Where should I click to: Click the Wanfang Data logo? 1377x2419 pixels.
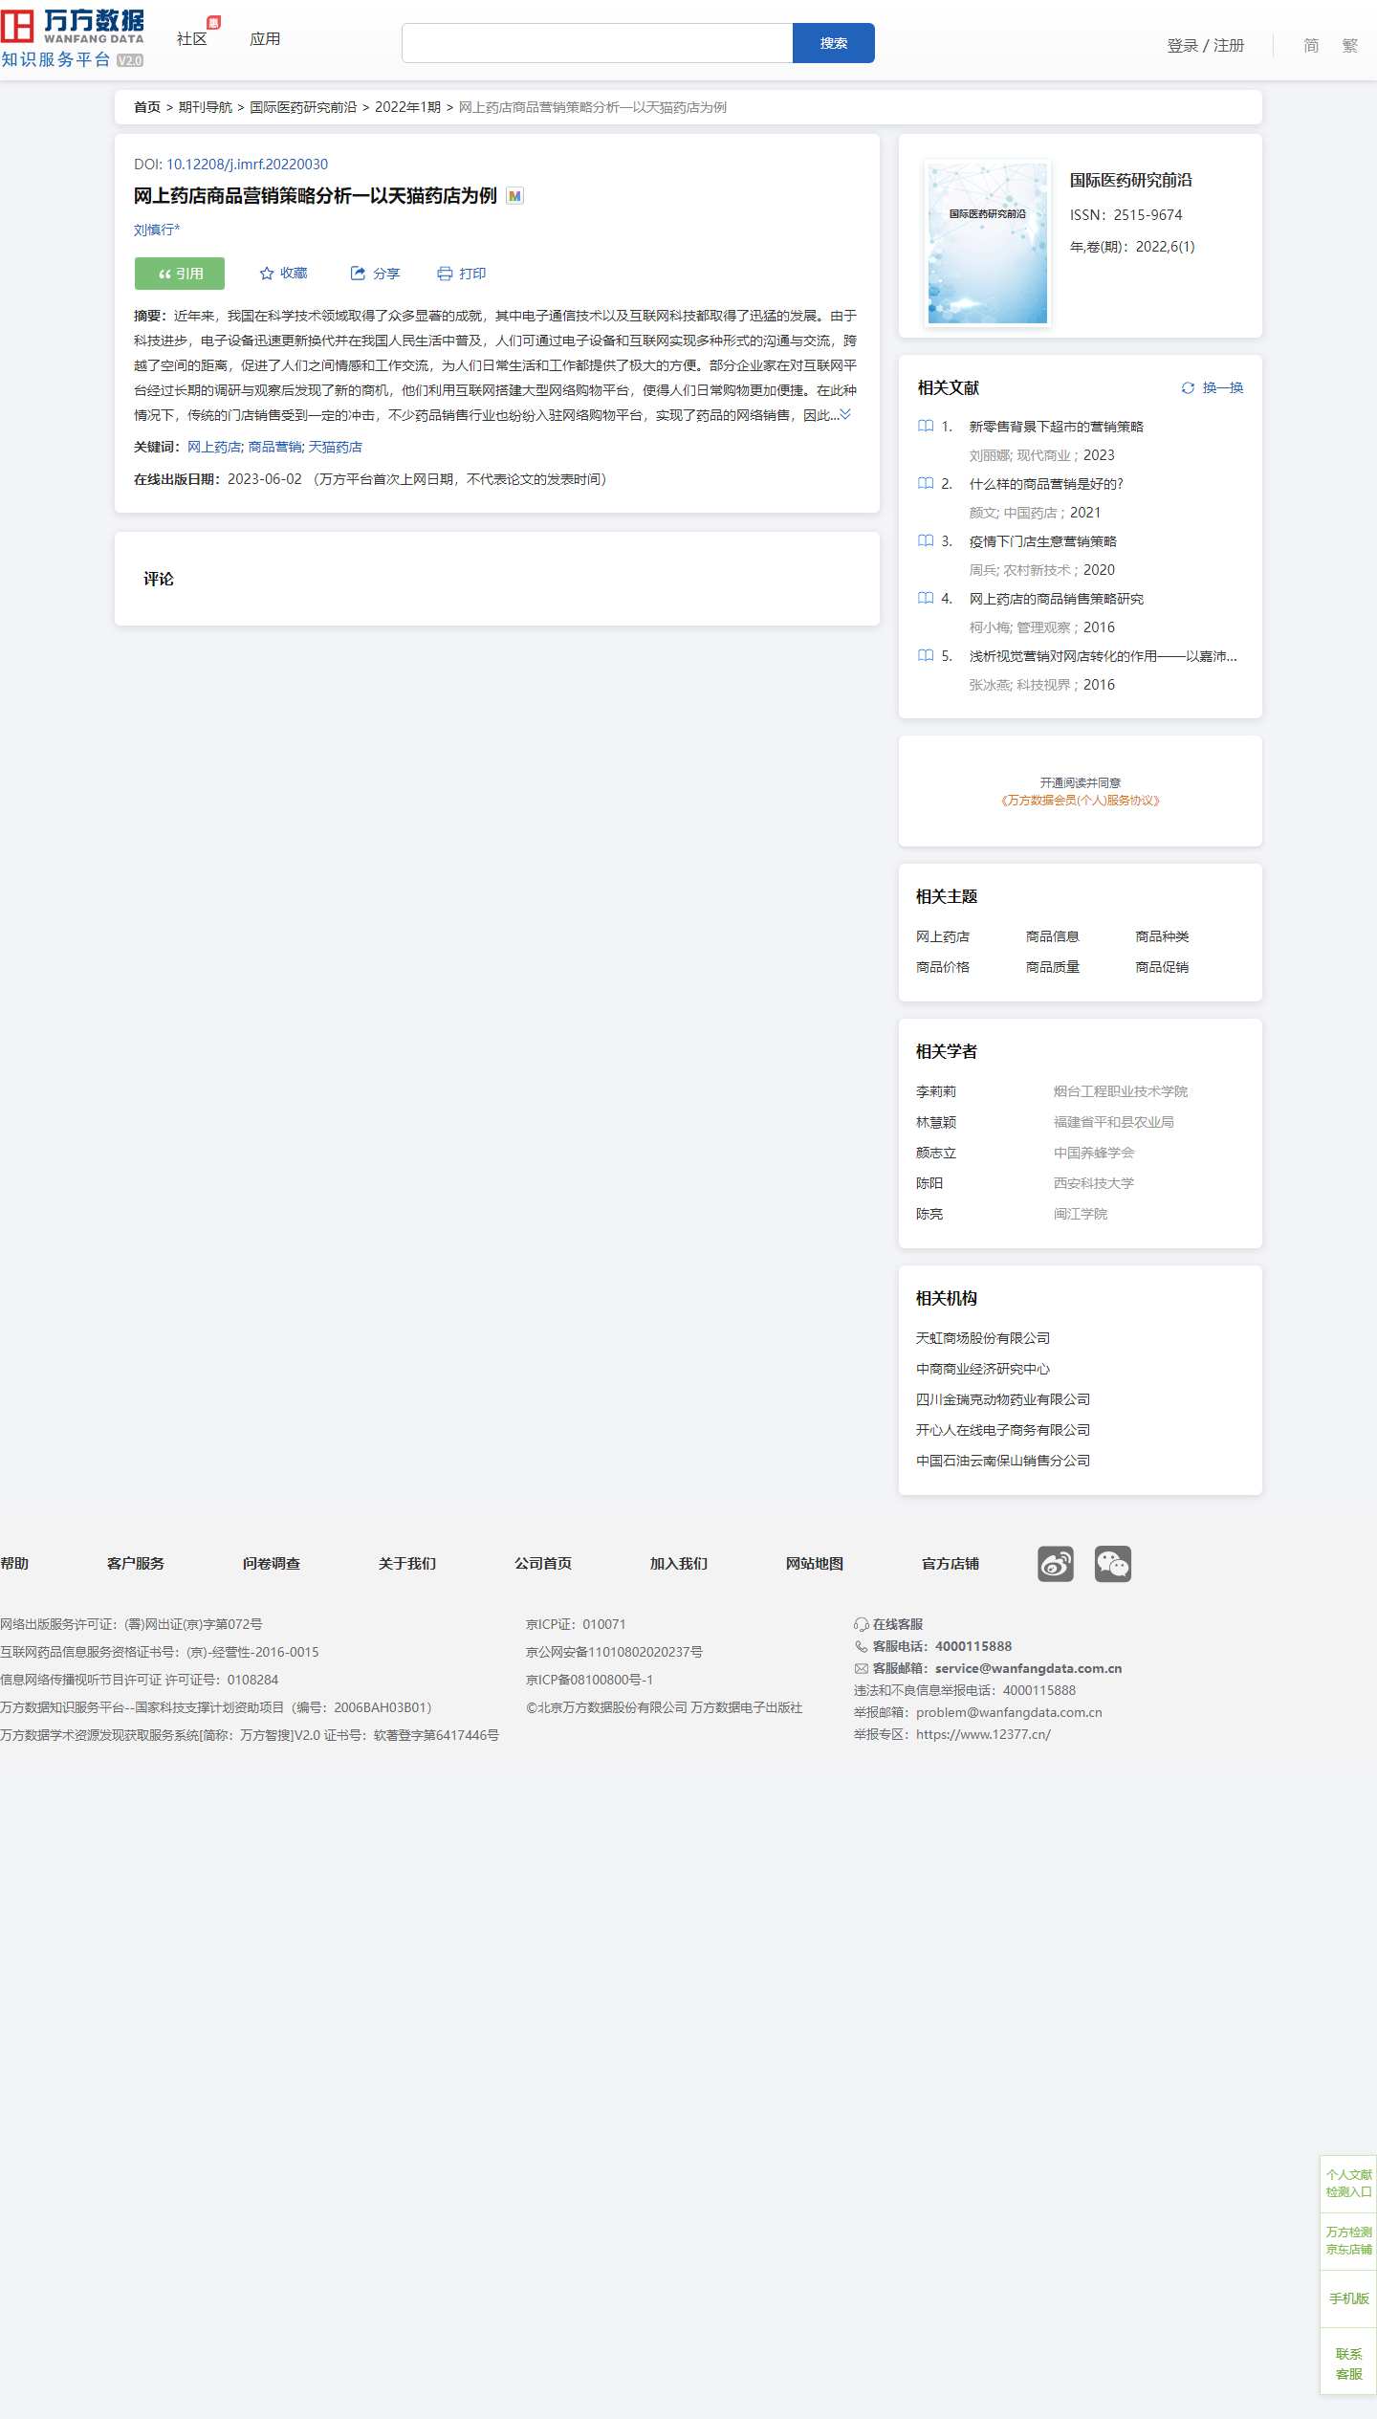73,38
